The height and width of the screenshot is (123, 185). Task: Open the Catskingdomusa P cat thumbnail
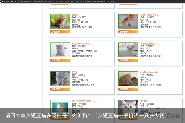(x=128, y=79)
